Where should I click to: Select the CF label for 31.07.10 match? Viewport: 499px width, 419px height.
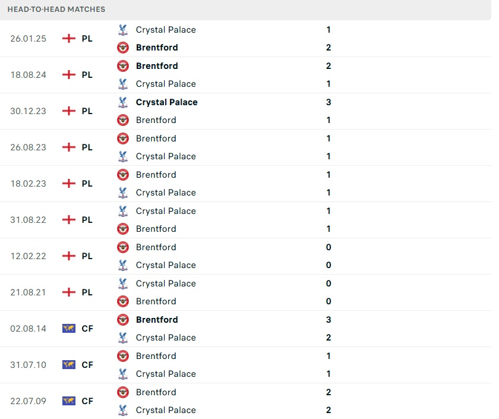click(x=87, y=365)
